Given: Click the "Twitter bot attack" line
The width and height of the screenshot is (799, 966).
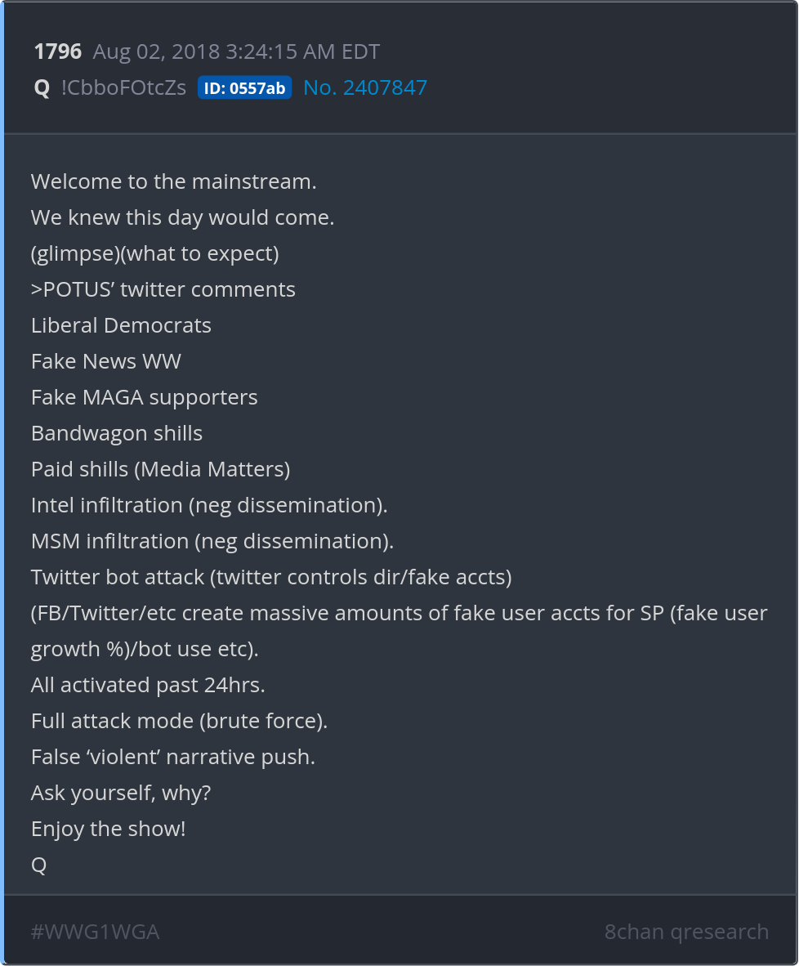Looking at the screenshot, I should pos(271,577).
